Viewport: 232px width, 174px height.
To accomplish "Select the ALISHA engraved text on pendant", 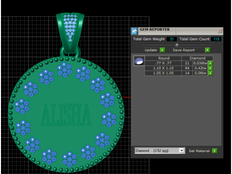I will pos(66,115).
